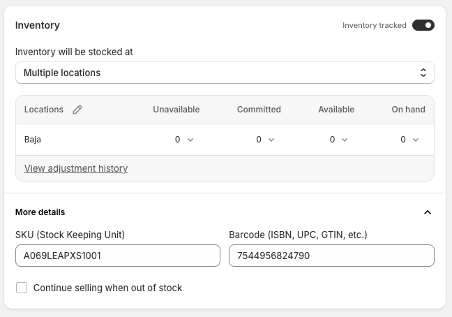Click the Inventory tracked label text
This screenshot has width=452, height=317.
374,25
